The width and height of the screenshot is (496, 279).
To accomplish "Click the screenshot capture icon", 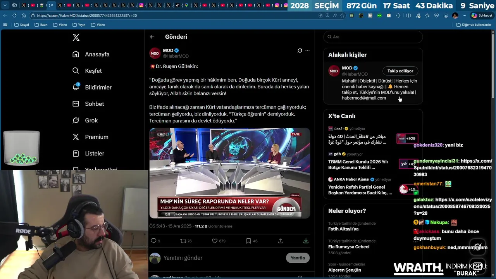I will (x=446, y=15).
